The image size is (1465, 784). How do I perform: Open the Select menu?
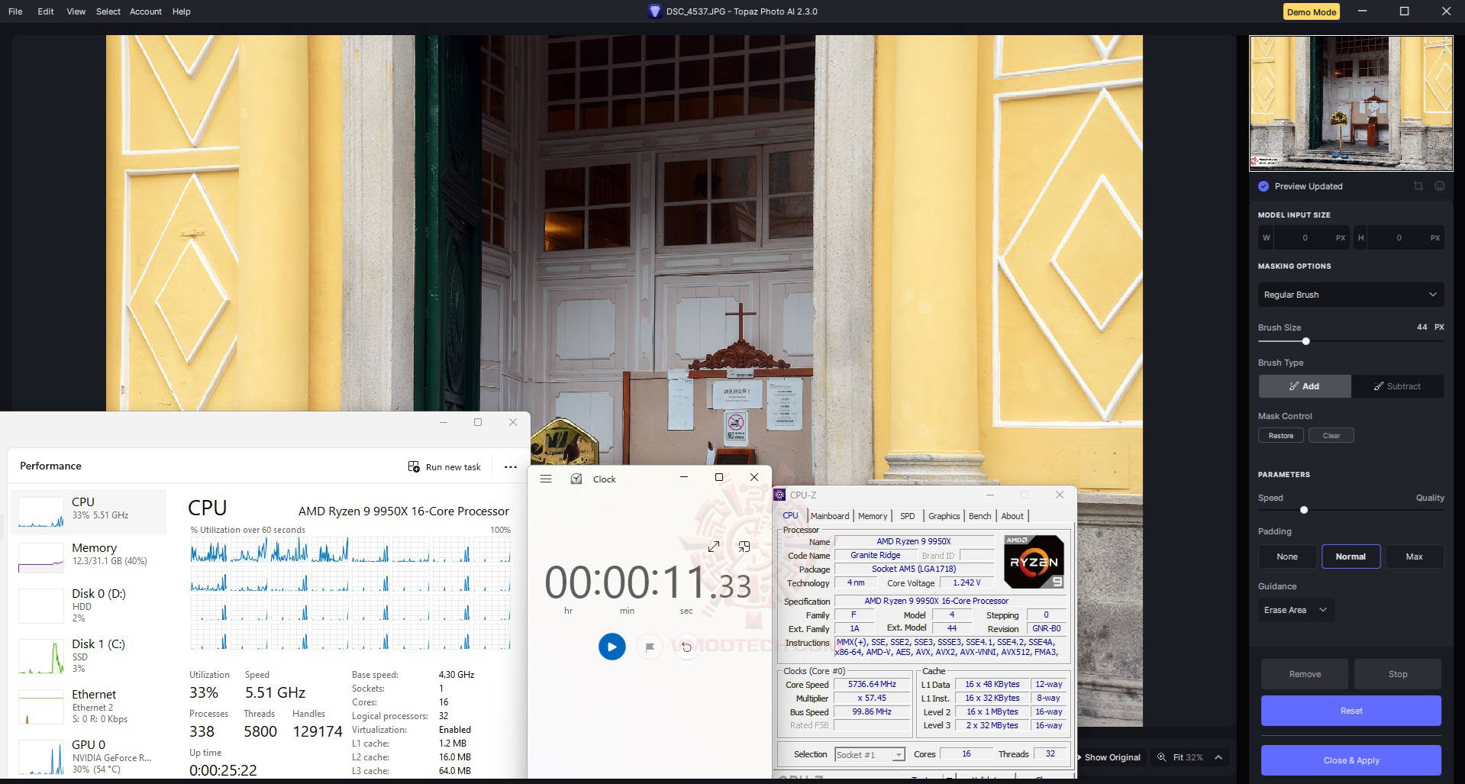tap(108, 11)
